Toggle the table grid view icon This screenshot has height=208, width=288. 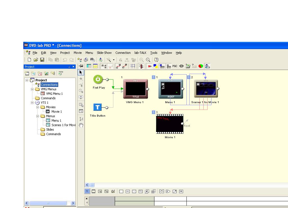pyautogui.click(x=89, y=66)
